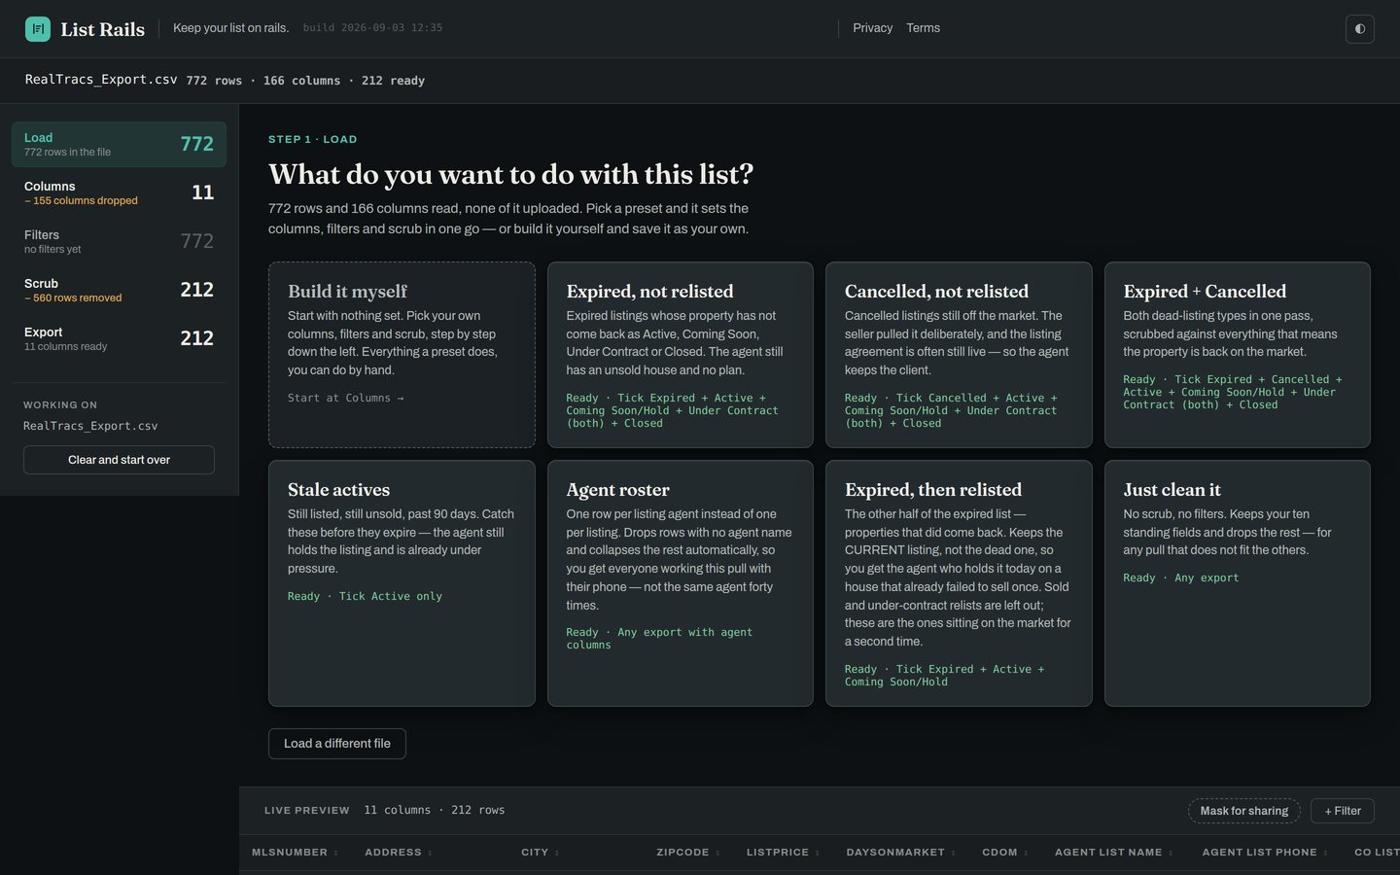1400x875 pixels.
Task: Sort by the CDOM column arrows
Action: point(1027,853)
